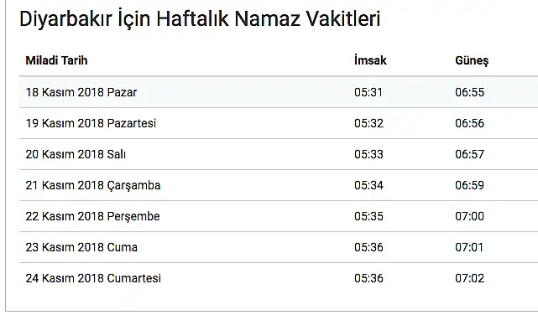538x315 pixels.
Task: Select the 24 Kasım 2018 Cumartesi row
Action: (x=279, y=278)
